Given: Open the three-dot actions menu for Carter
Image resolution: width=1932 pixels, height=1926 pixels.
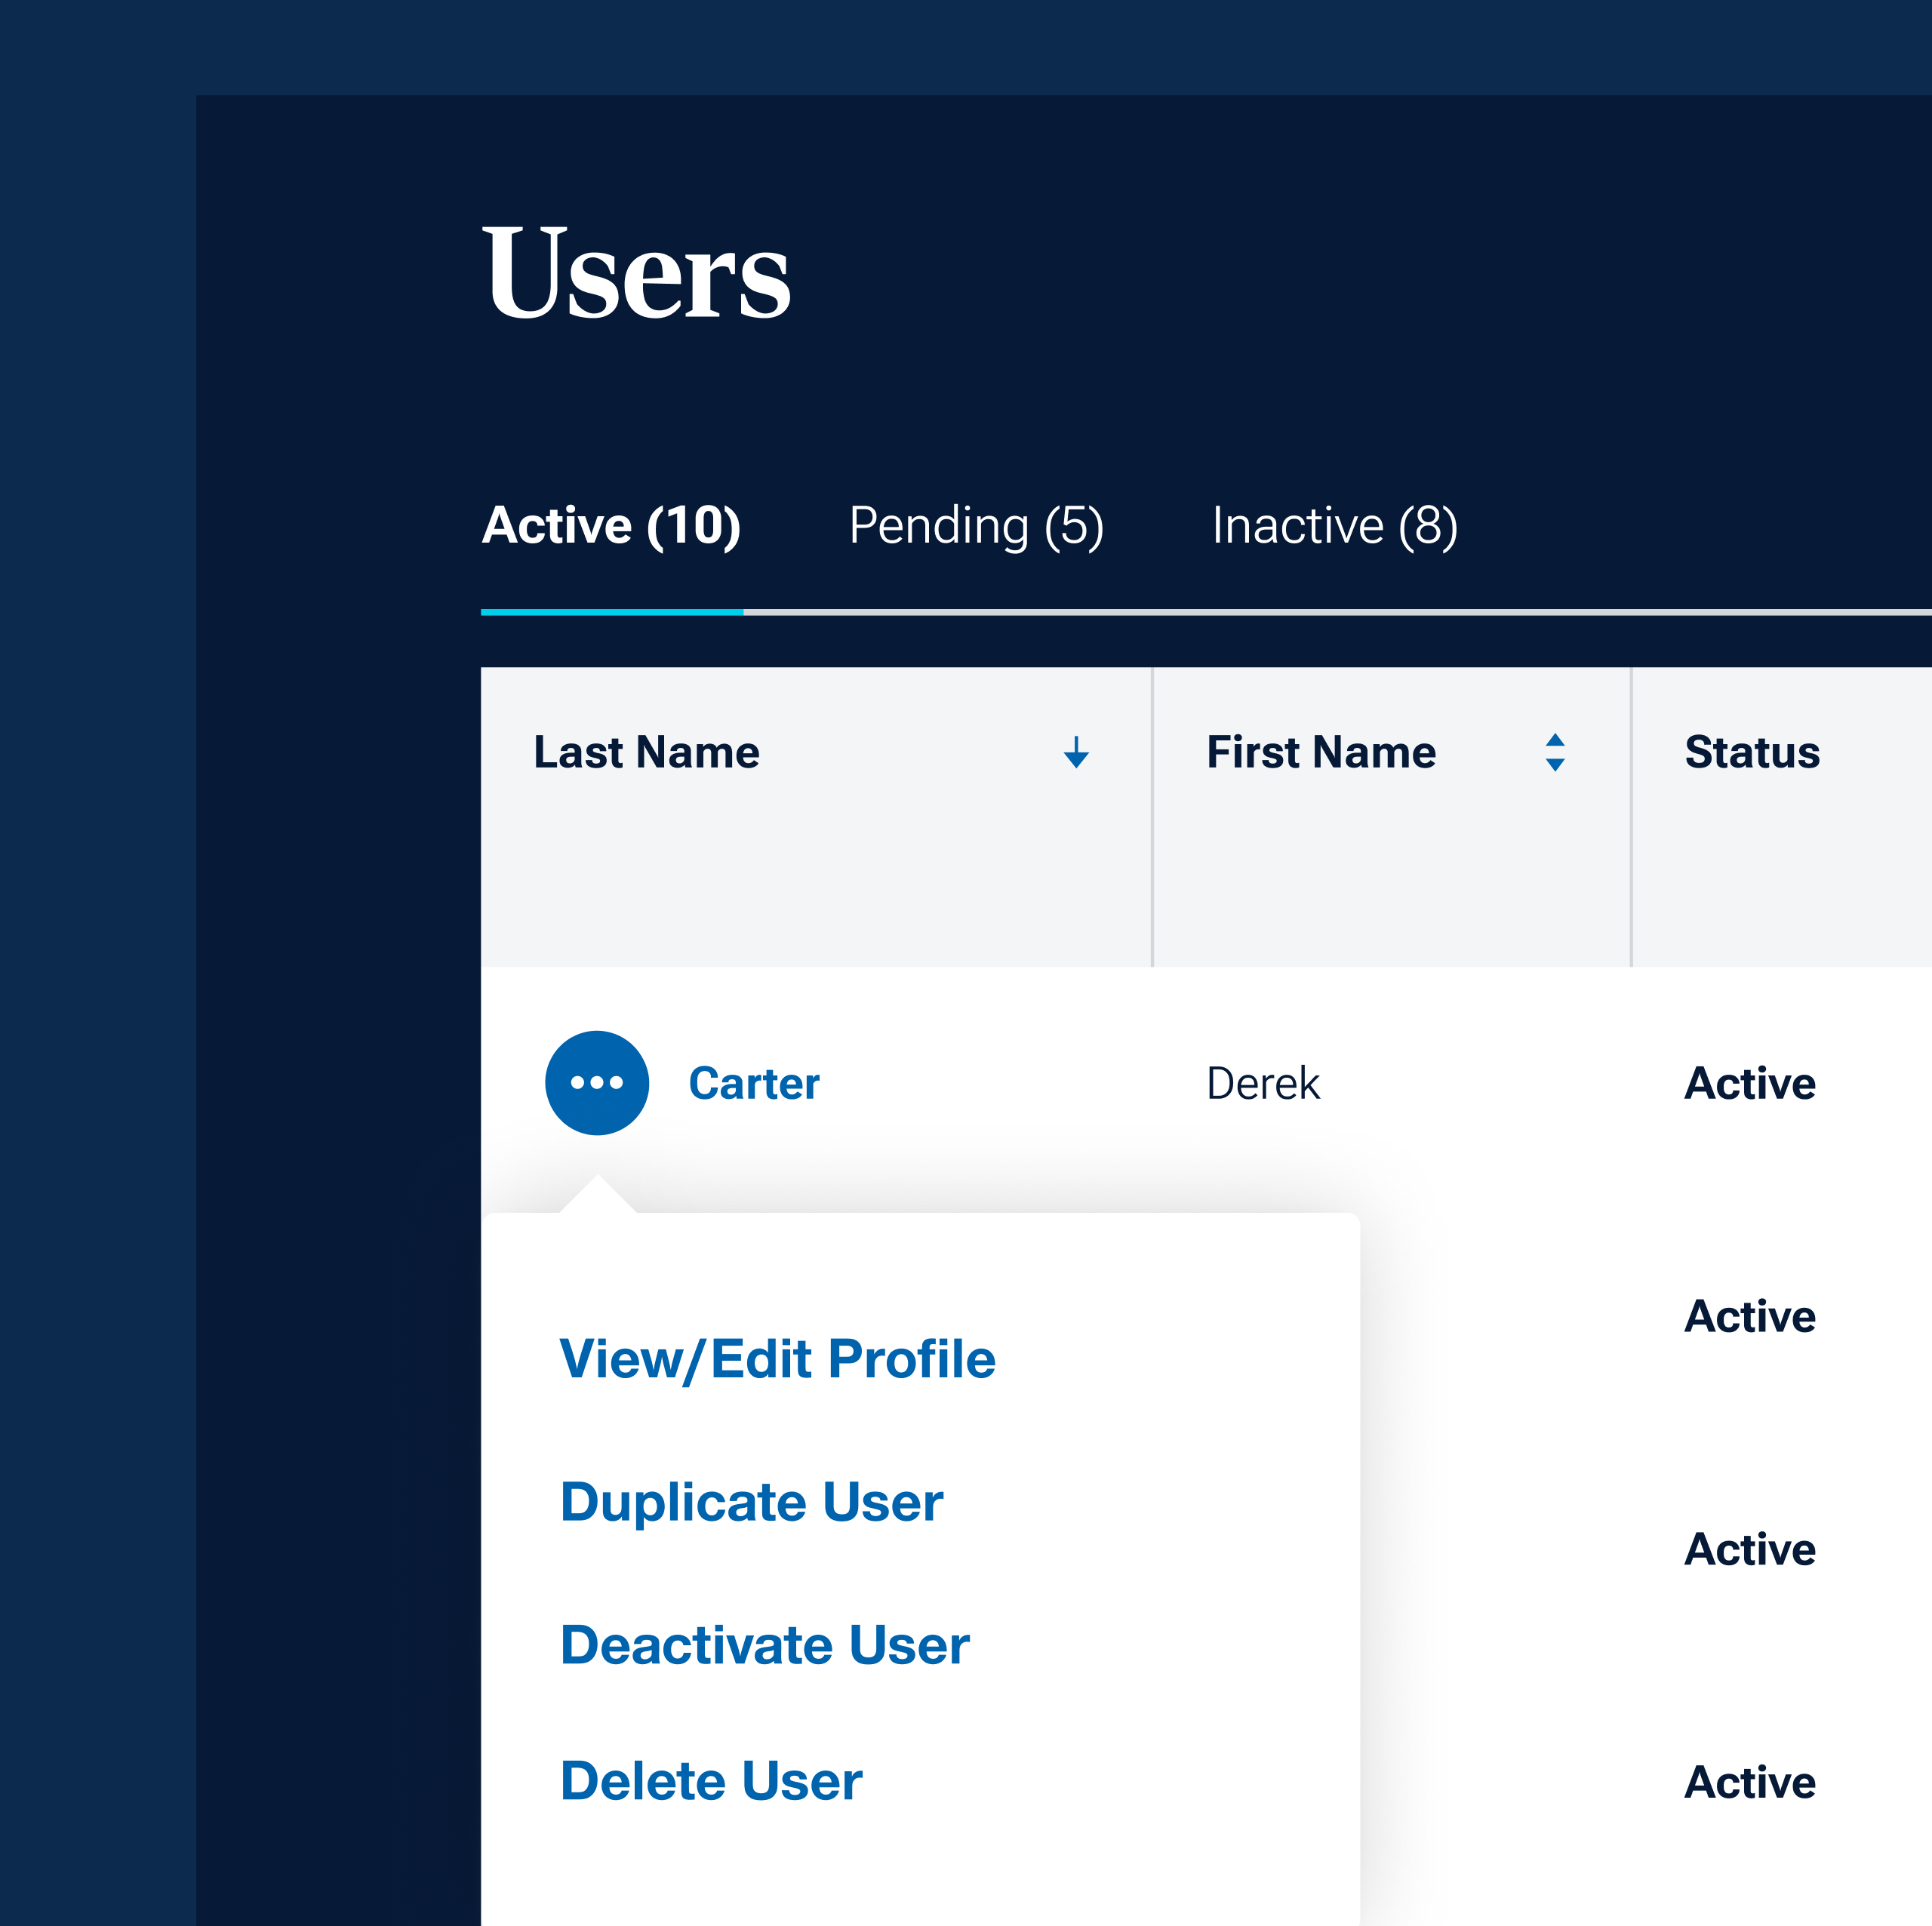Looking at the screenshot, I should pyautogui.click(x=596, y=1083).
